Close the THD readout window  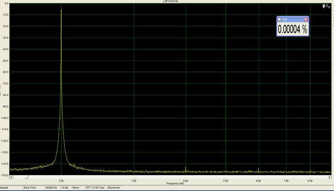306,20
